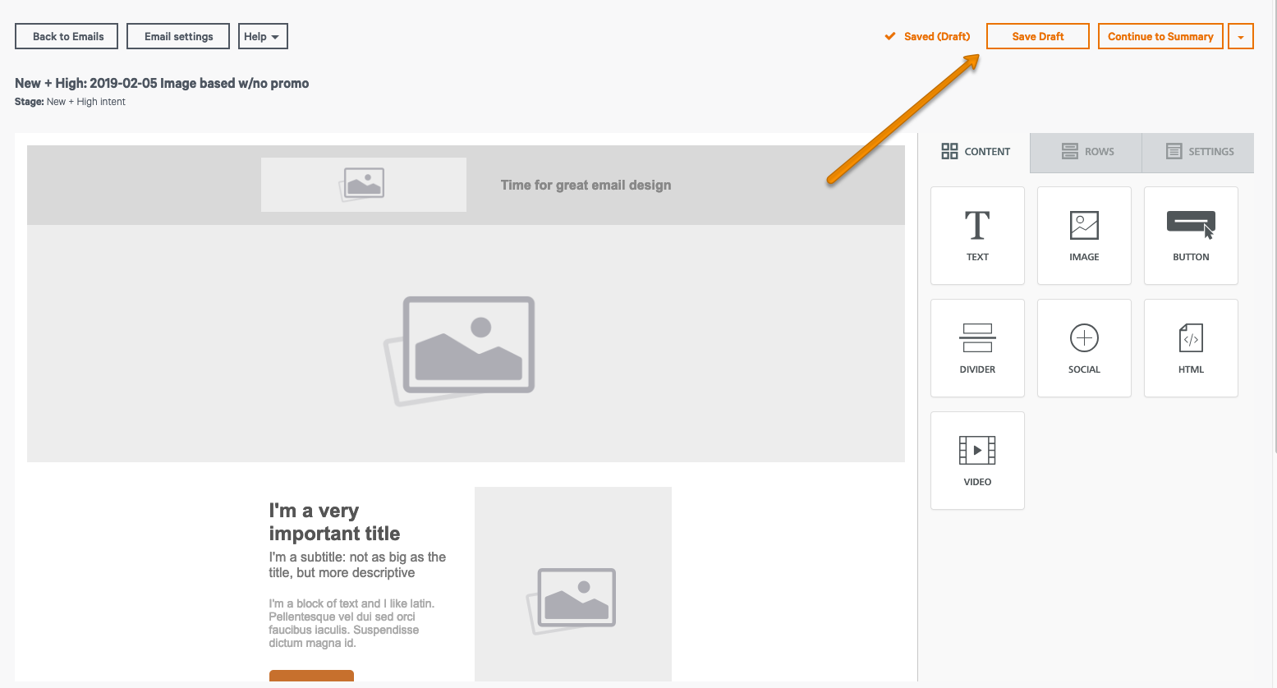
Task: Add a Divider content block
Action: pyautogui.click(x=977, y=348)
